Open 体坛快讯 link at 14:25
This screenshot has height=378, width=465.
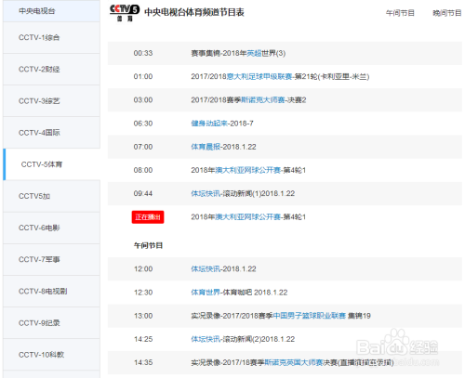click(x=206, y=339)
